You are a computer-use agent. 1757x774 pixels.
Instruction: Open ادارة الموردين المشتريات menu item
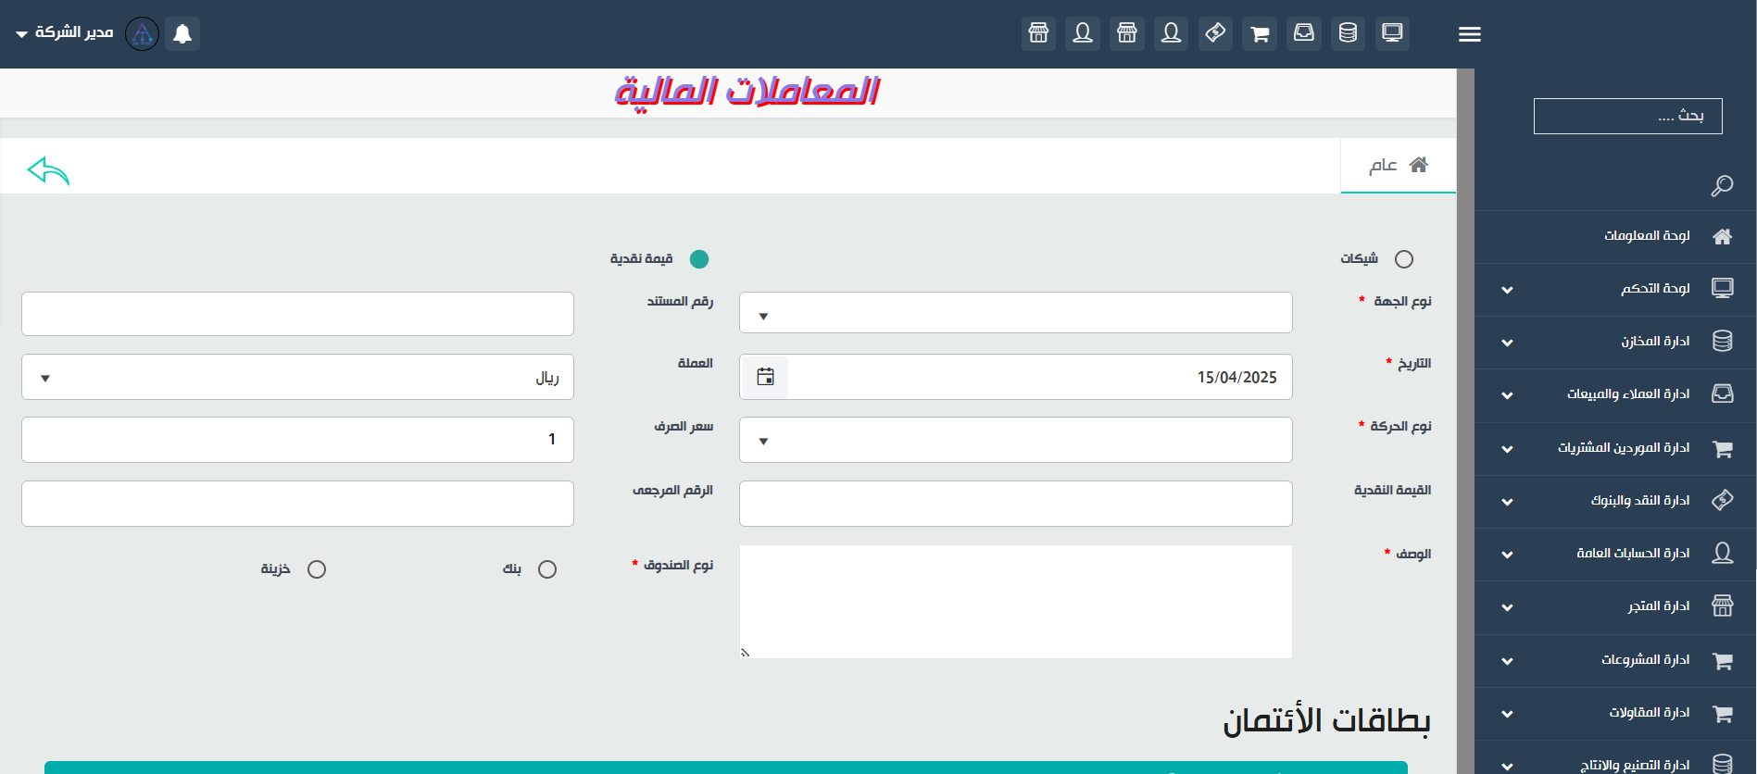click(1615, 448)
